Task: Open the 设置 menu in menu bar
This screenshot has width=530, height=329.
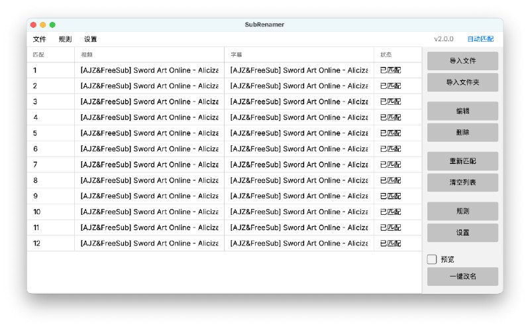Action: [x=91, y=39]
